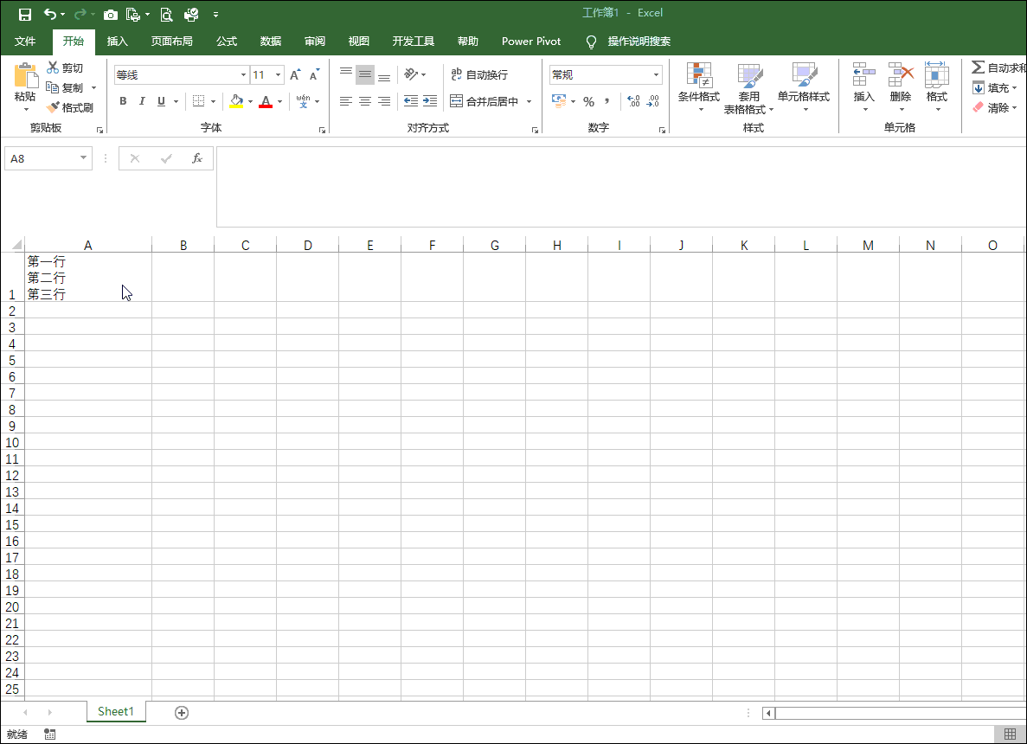Open fill color dropdown arrow

(250, 101)
